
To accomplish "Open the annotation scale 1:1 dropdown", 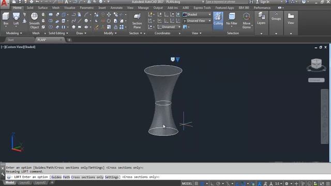I will [x=279, y=184].
